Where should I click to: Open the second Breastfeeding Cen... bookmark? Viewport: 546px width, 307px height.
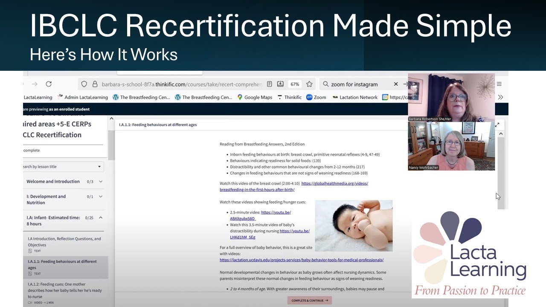click(x=203, y=97)
